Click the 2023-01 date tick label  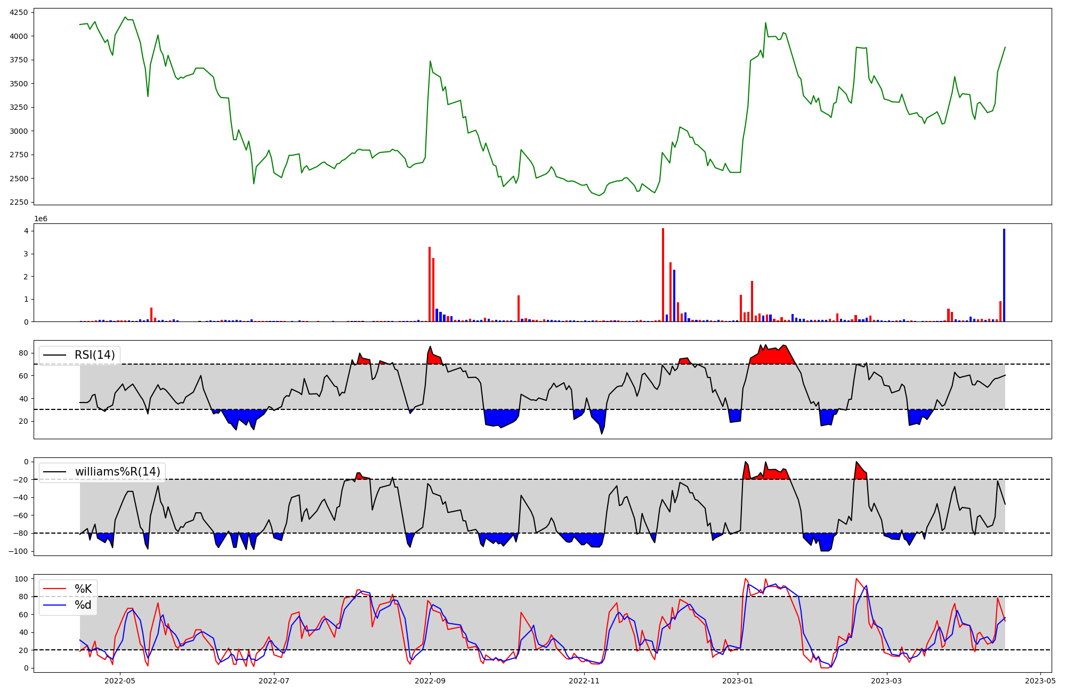pos(738,681)
